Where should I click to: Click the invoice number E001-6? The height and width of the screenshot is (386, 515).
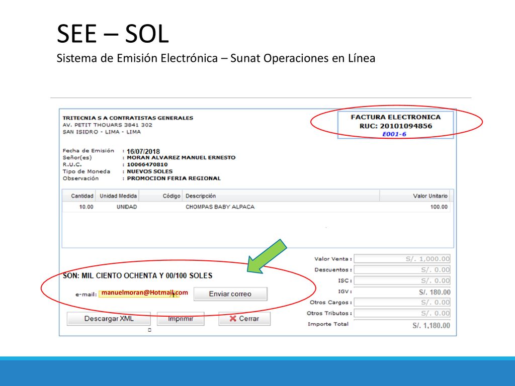click(394, 134)
